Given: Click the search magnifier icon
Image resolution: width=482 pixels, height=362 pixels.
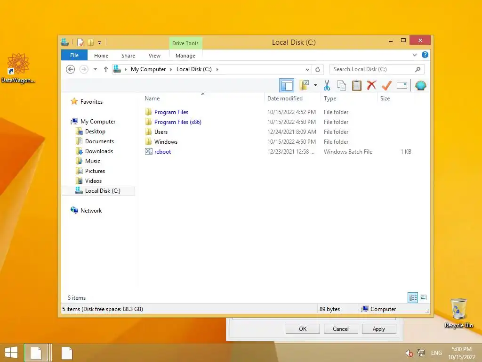Looking at the screenshot, I should coord(418,69).
